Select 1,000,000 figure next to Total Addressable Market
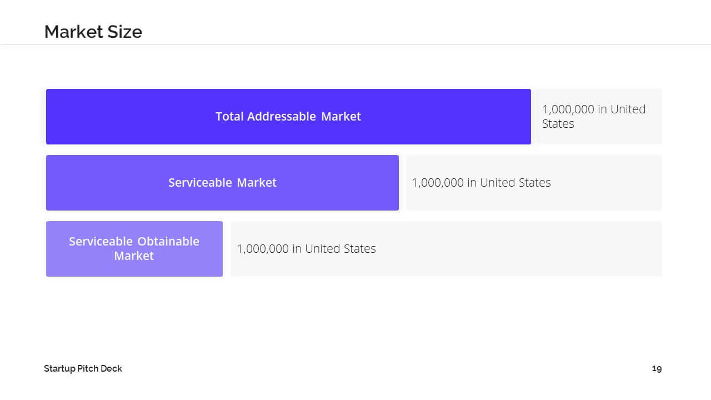 [x=568, y=109]
